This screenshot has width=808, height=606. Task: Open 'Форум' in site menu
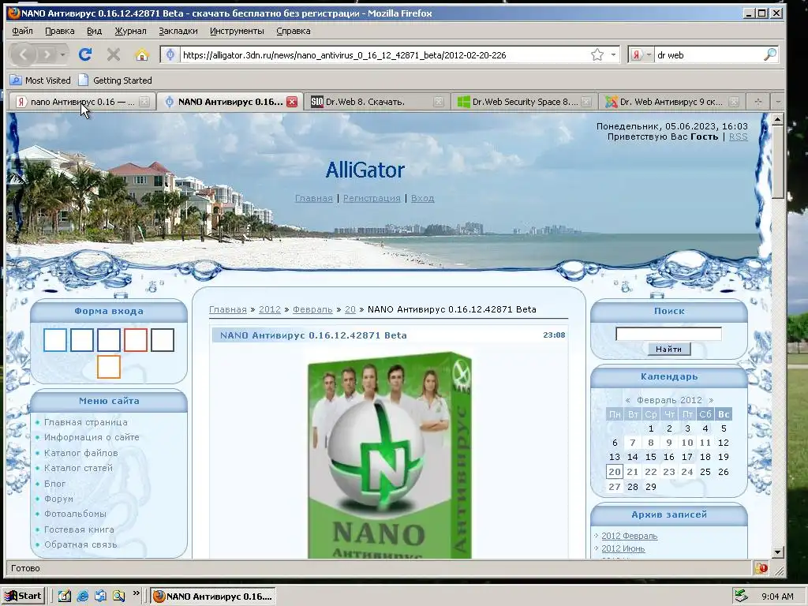point(58,499)
